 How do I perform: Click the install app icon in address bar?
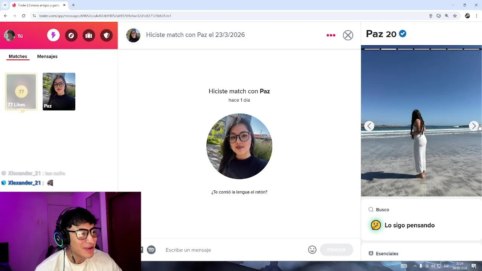click(x=439, y=16)
